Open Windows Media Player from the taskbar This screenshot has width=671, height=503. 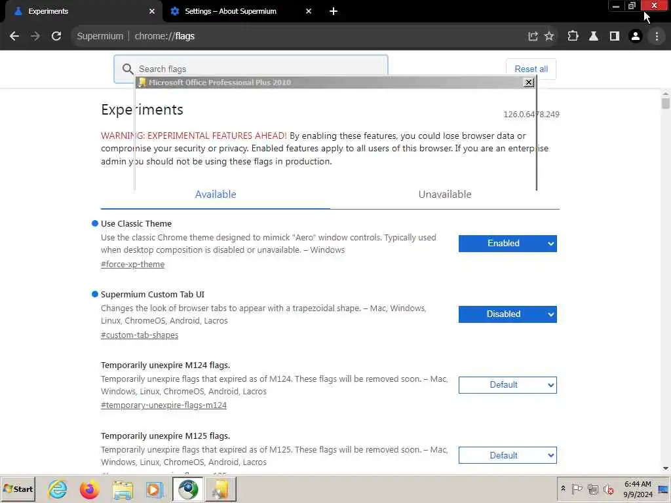tap(155, 489)
